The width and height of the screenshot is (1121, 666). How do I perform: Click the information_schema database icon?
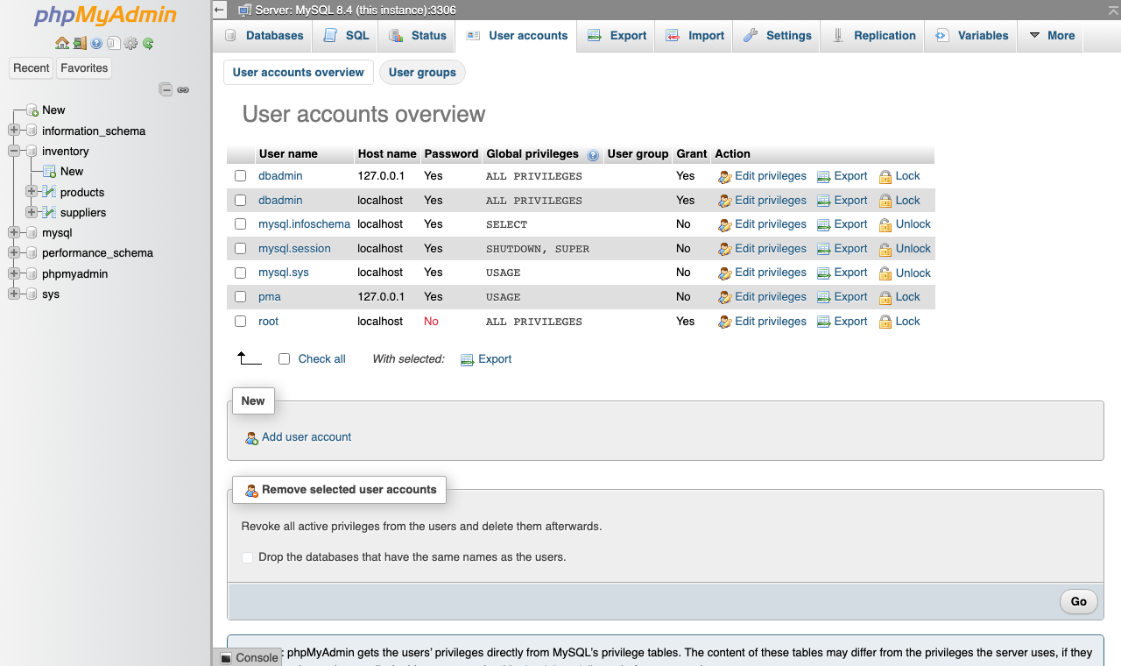coord(32,131)
